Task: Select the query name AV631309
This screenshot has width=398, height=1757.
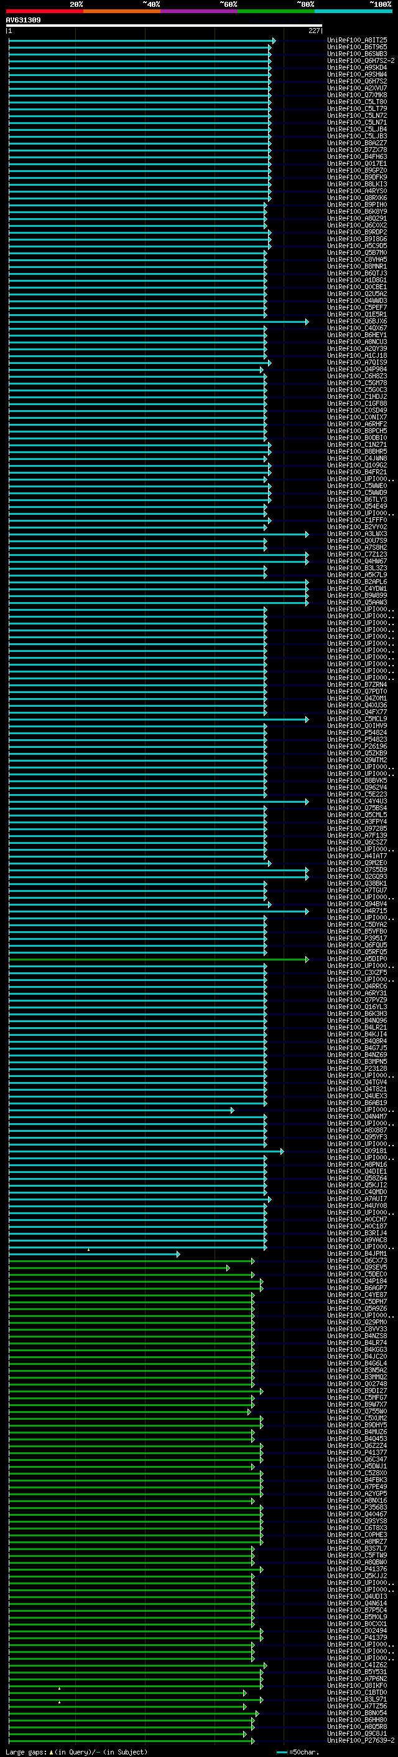Action: click(23, 21)
